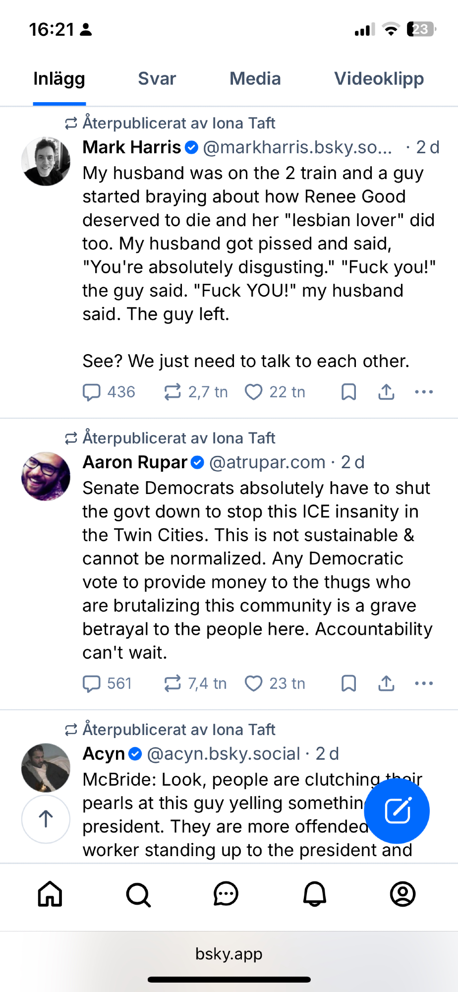Like Mark Harris's post

(254, 392)
